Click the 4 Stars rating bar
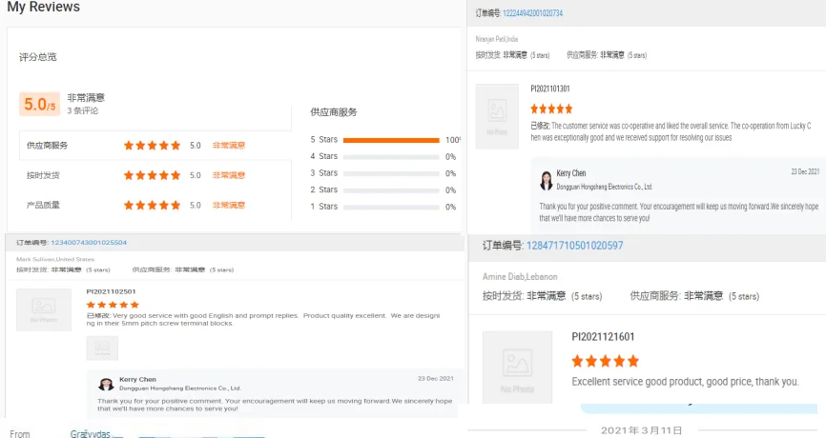This screenshot has width=826, height=438. click(391, 157)
